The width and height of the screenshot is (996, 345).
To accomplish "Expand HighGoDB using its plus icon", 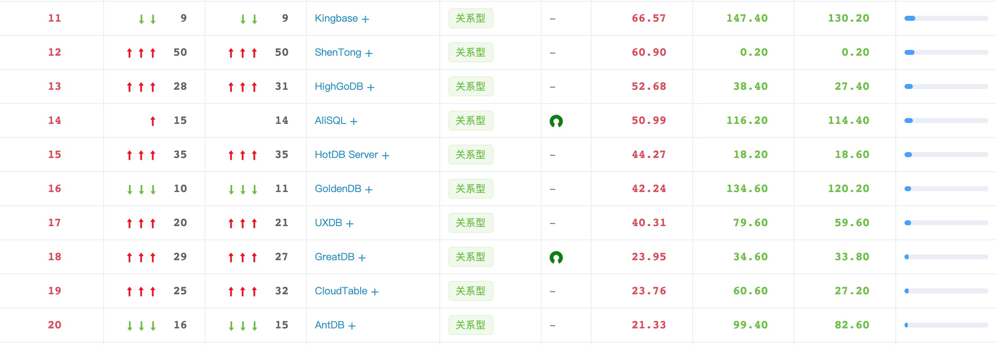I will (371, 87).
